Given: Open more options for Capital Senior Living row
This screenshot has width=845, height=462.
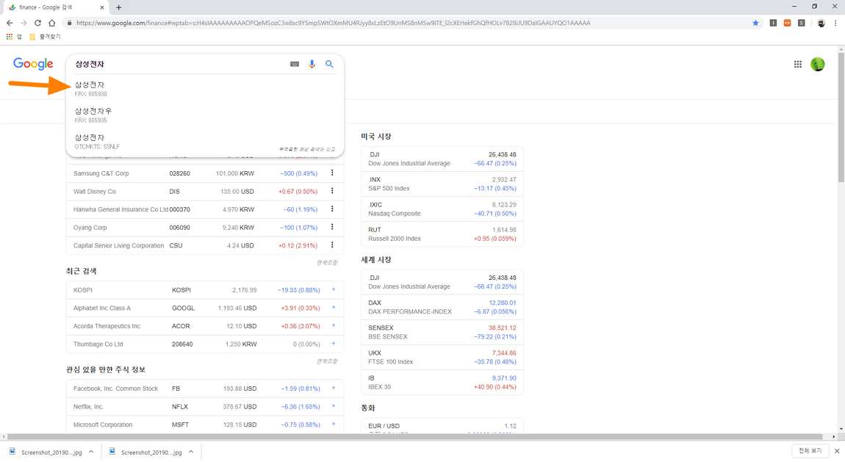Looking at the screenshot, I should tap(332, 245).
